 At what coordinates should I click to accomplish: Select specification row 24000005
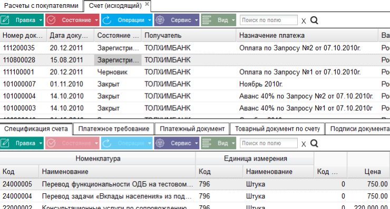195,184
